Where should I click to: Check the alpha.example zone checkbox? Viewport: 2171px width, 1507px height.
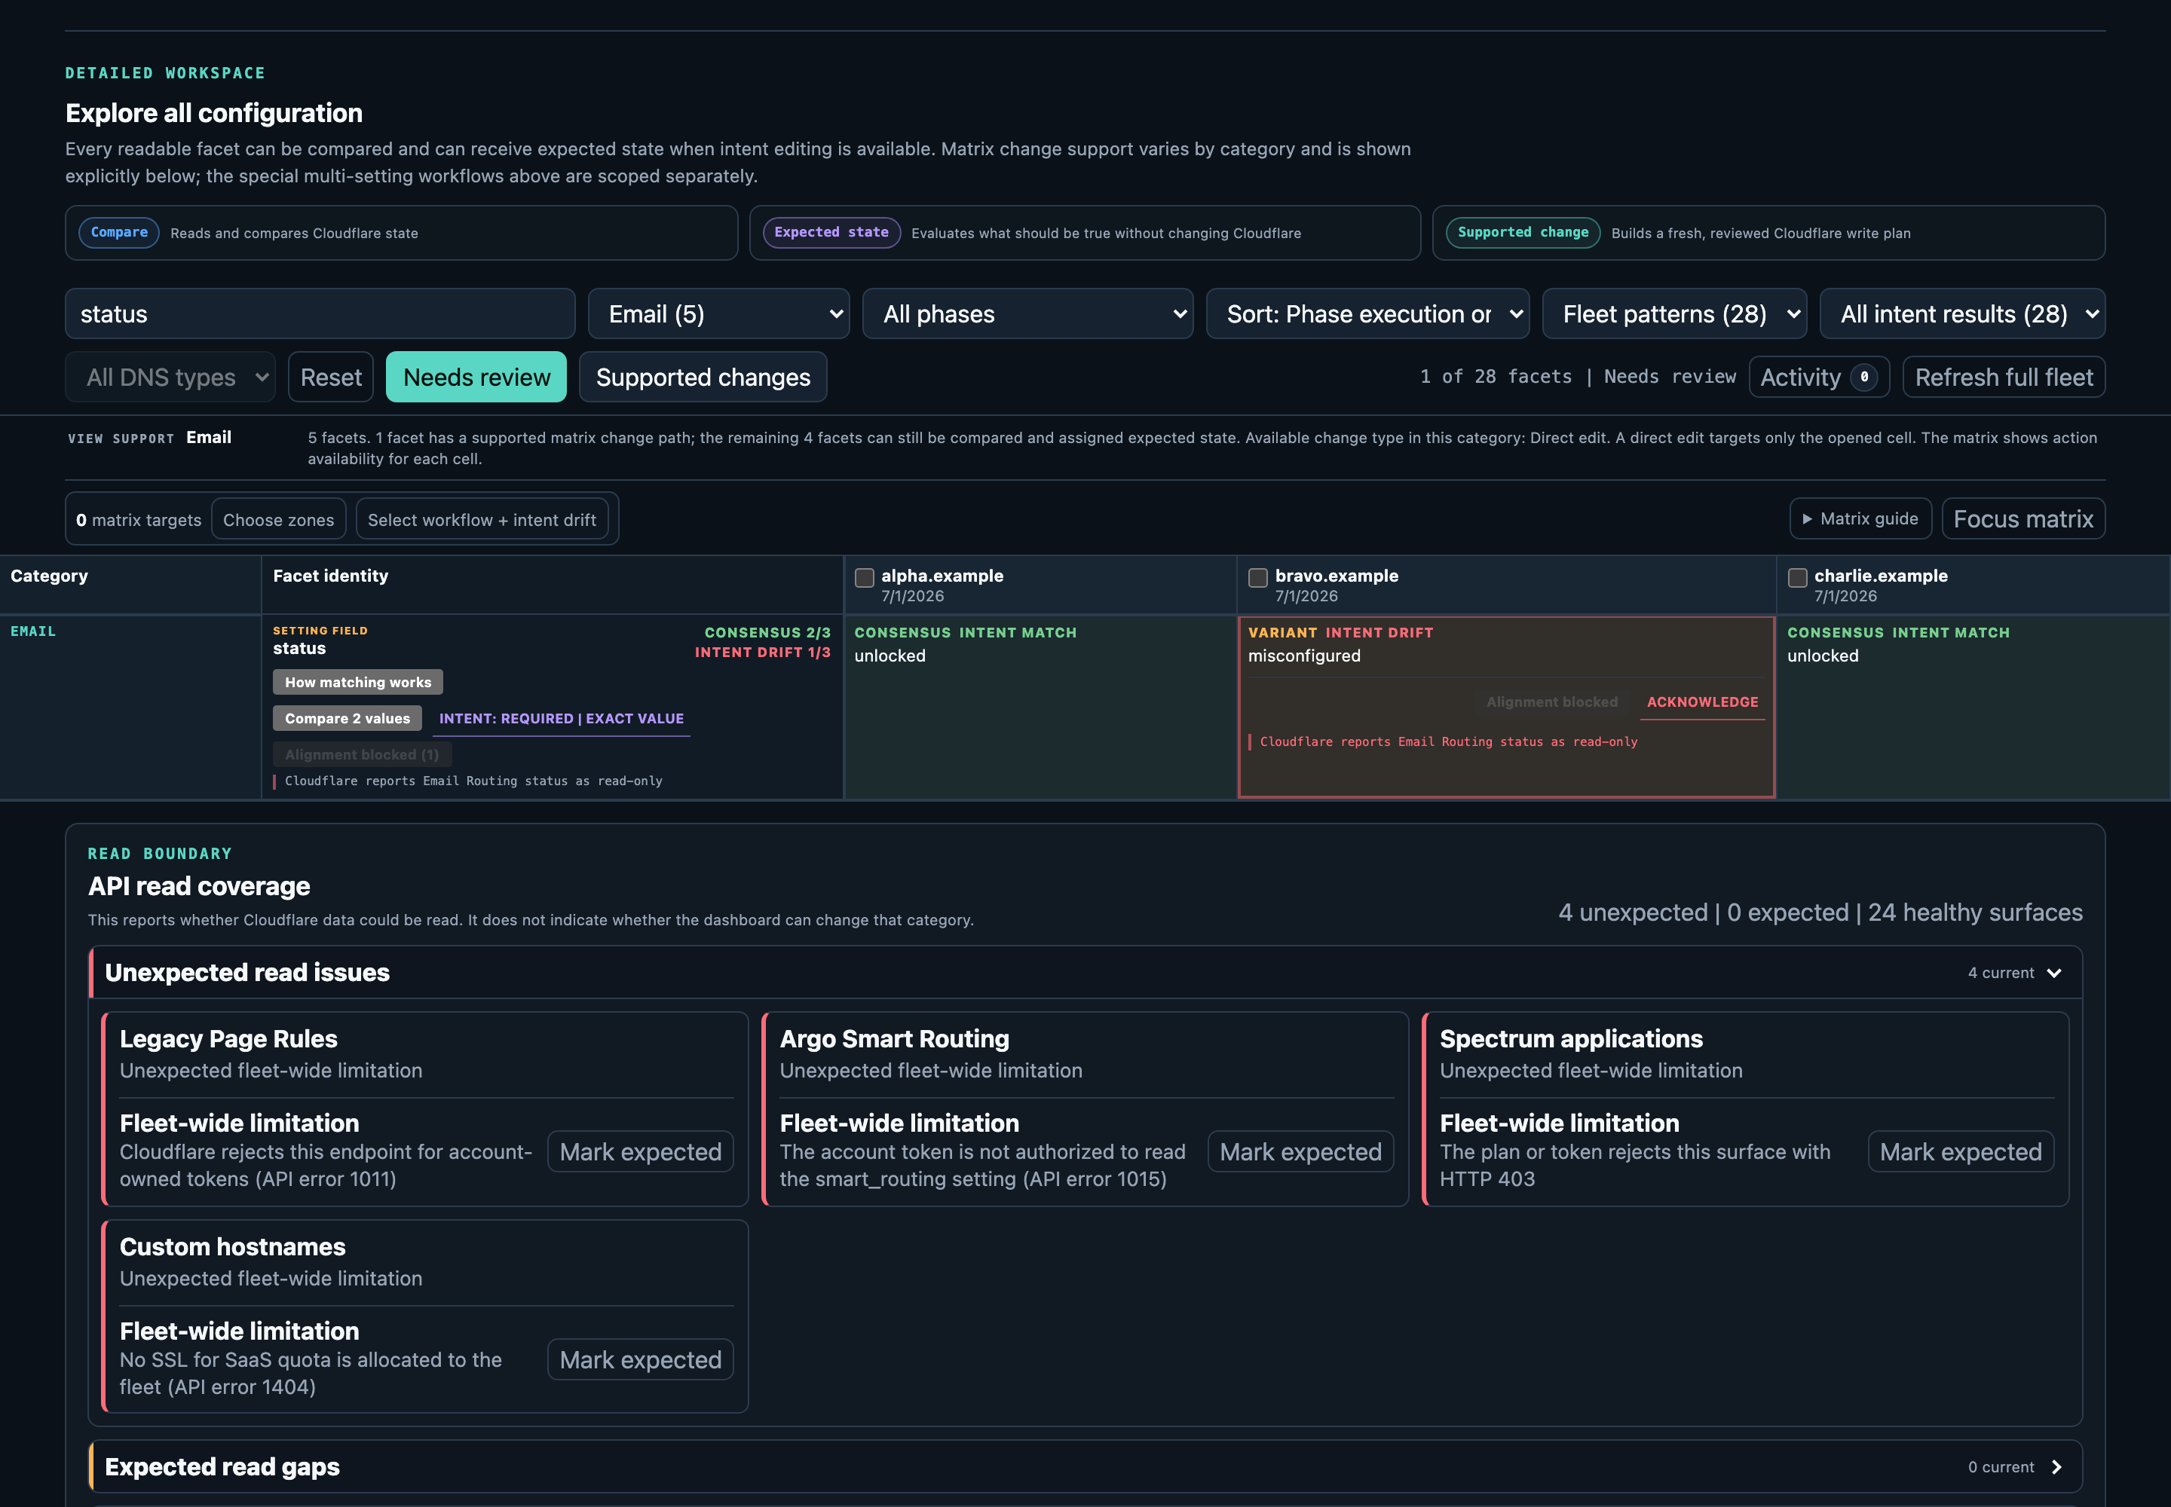pyautogui.click(x=865, y=578)
